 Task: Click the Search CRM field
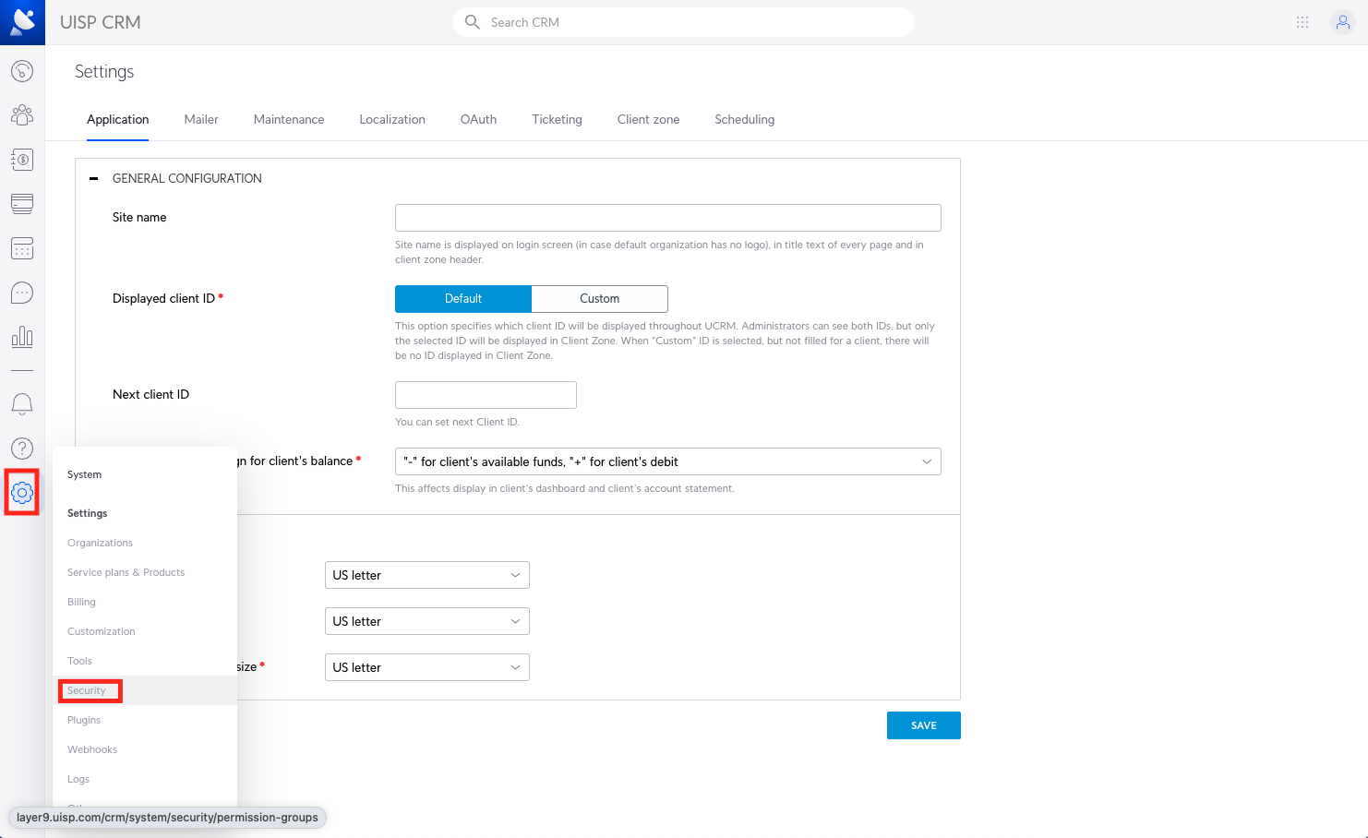pos(684,22)
